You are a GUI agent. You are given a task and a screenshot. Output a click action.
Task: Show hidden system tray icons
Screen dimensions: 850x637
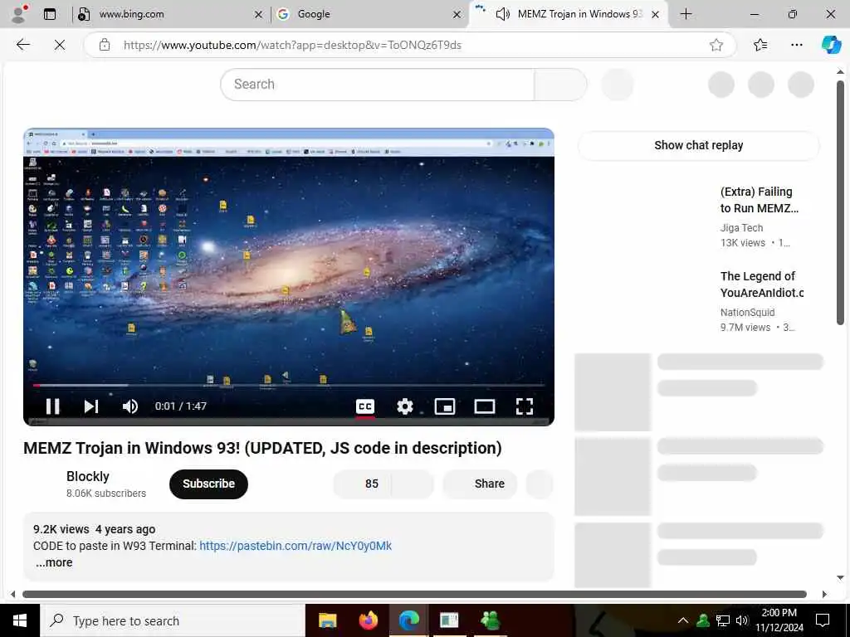[683, 620]
